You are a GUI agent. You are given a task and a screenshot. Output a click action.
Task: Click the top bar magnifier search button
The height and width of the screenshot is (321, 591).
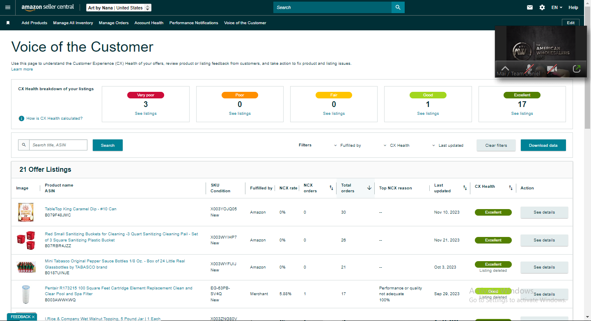point(398,7)
